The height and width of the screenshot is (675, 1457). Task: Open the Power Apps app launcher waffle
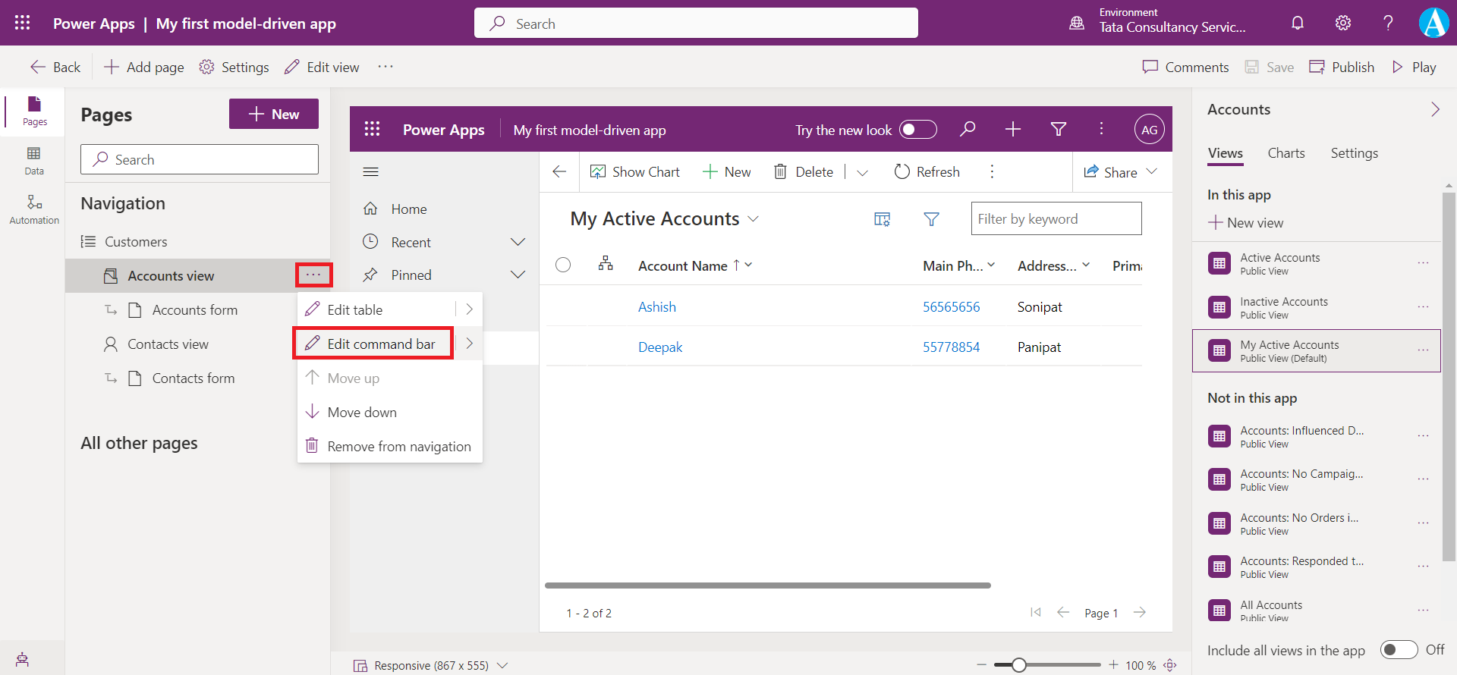(x=23, y=23)
